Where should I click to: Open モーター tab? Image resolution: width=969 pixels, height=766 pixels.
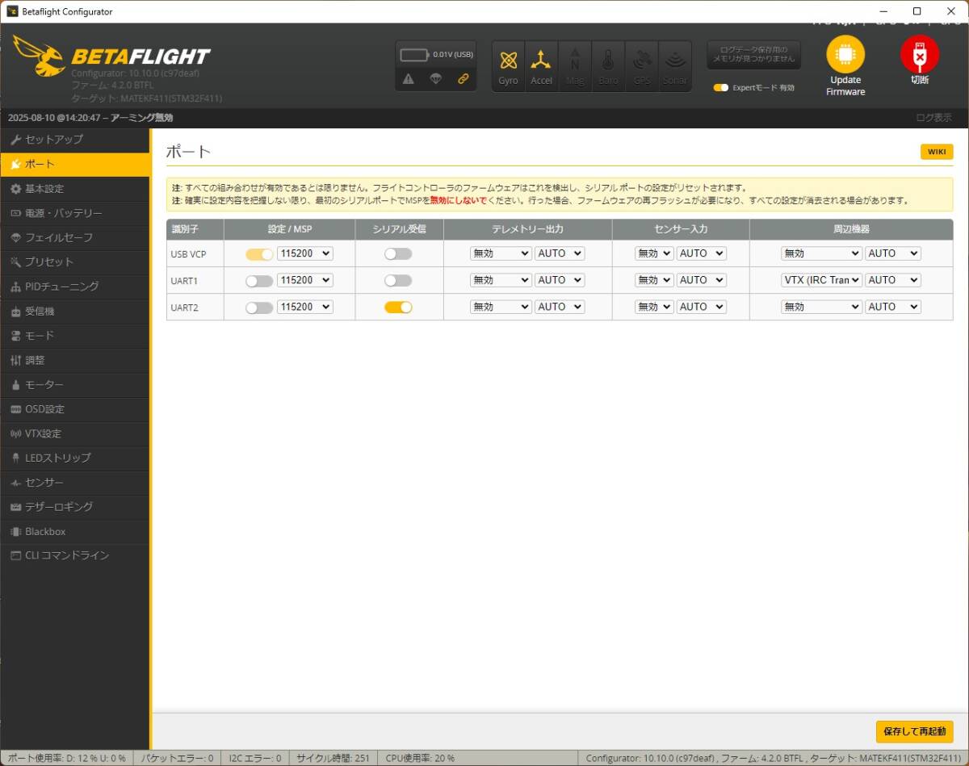point(75,385)
